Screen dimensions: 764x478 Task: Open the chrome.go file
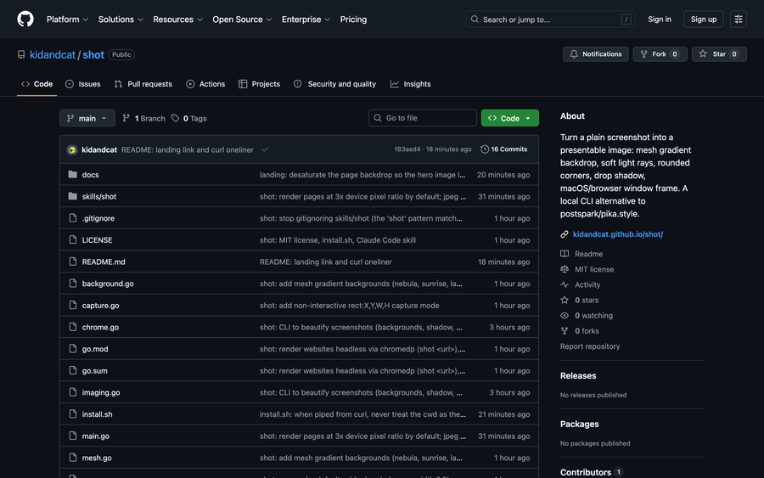[100, 327]
